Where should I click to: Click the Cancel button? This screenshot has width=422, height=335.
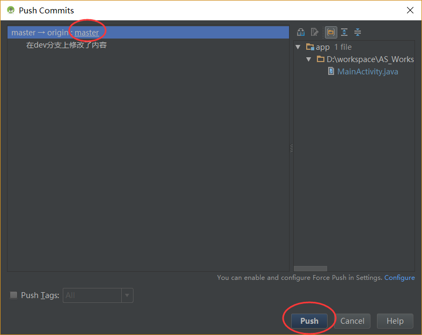coord(352,321)
